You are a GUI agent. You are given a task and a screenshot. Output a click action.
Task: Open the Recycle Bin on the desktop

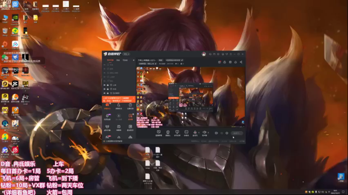point(5,32)
